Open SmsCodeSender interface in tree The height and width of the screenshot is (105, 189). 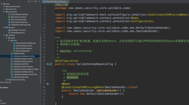coord(21,51)
